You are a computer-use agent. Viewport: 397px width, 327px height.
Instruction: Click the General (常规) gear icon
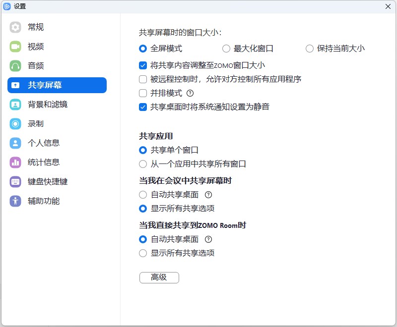coord(15,27)
